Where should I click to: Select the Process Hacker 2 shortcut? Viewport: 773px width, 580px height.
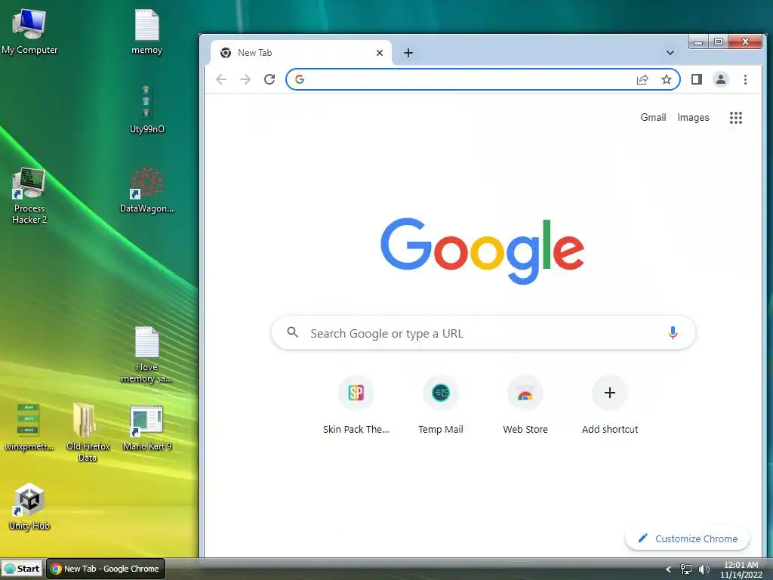tap(29, 196)
